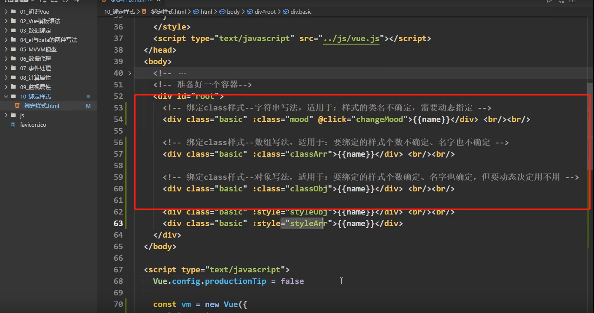594x313 pixels.
Task: Click the folder icon of js
Action: (x=13, y=115)
